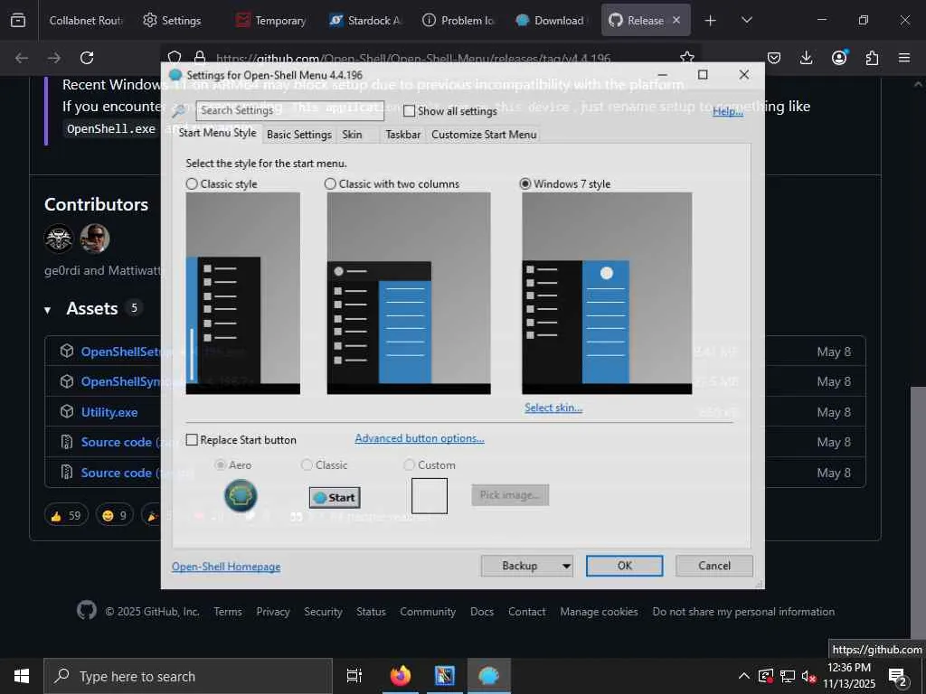Choose the Aero start button radio option
The height and width of the screenshot is (694, 926).
click(x=221, y=465)
